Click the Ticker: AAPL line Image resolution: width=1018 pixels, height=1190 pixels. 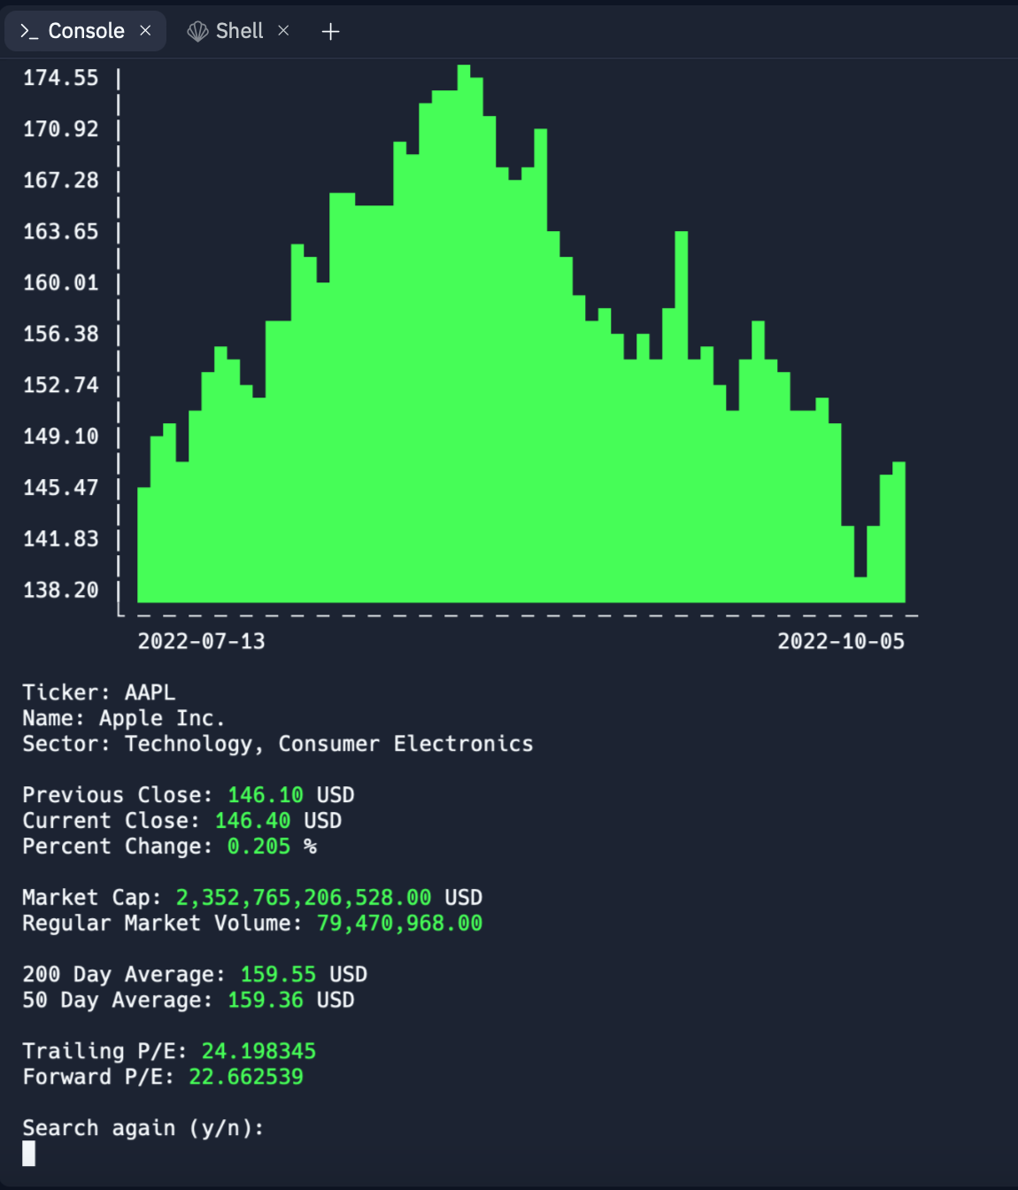click(98, 692)
